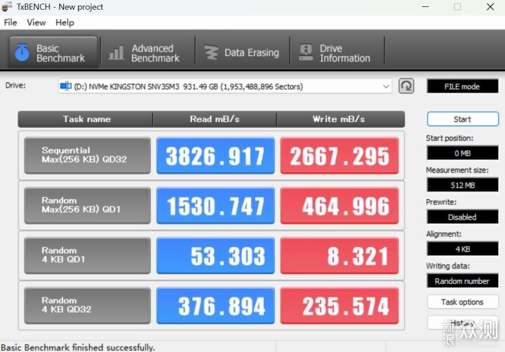
Task: Click write result 2667.295
Action: click(339, 155)
